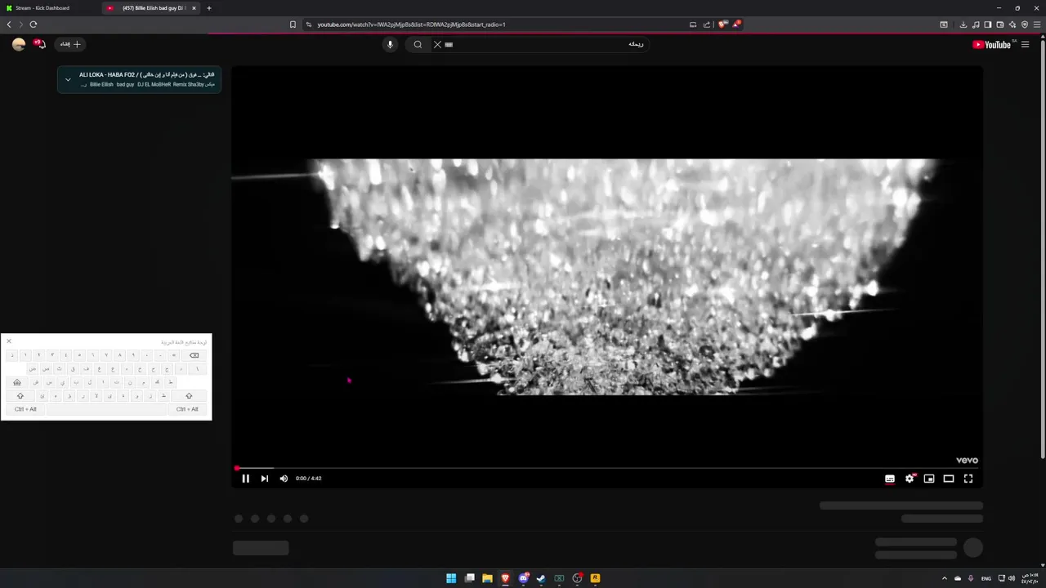The height and width of the screenshot is (588, 1046).
Task: Open the YouTube hamburger guide menu
Action: click(x=1025, y=44)
